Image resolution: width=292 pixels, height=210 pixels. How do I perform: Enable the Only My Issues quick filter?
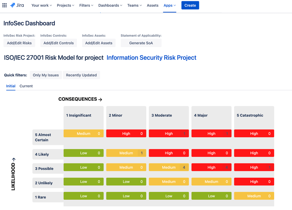click(46, 75)
